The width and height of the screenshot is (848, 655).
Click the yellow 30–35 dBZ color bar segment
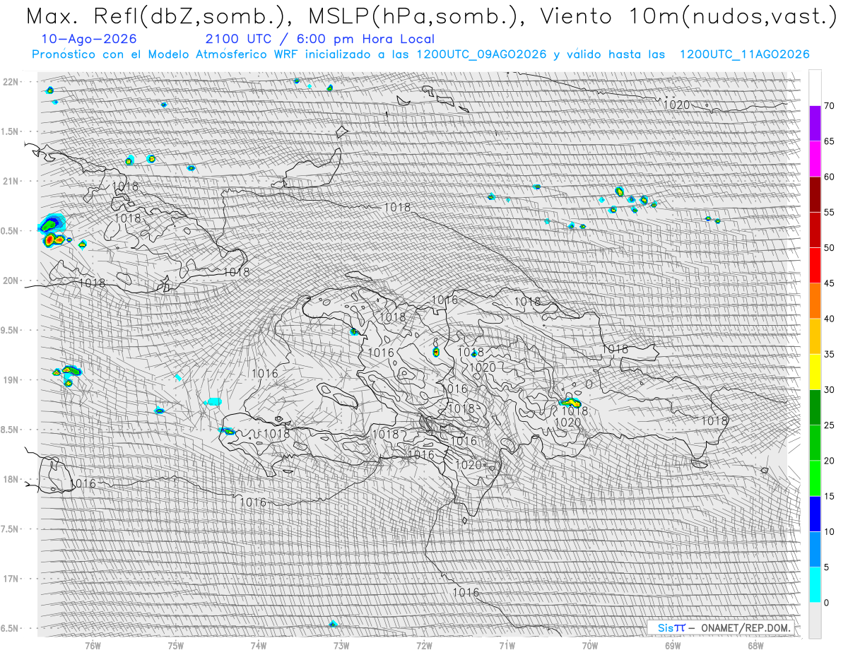[815, 372]
